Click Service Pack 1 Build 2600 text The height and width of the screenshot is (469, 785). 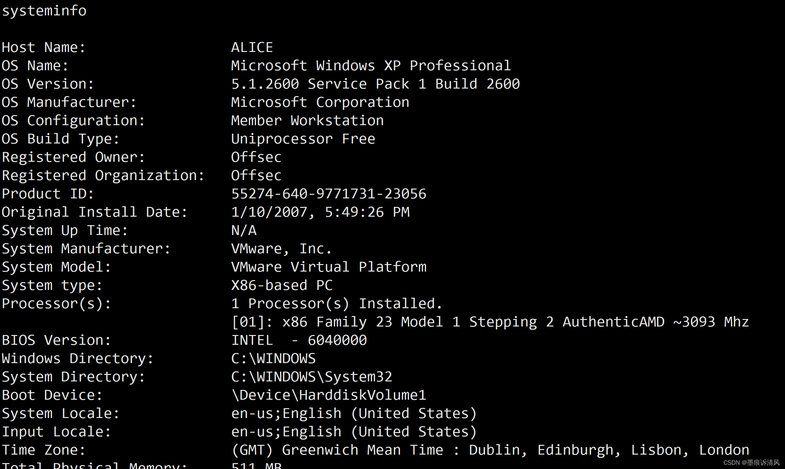[414, 84]
